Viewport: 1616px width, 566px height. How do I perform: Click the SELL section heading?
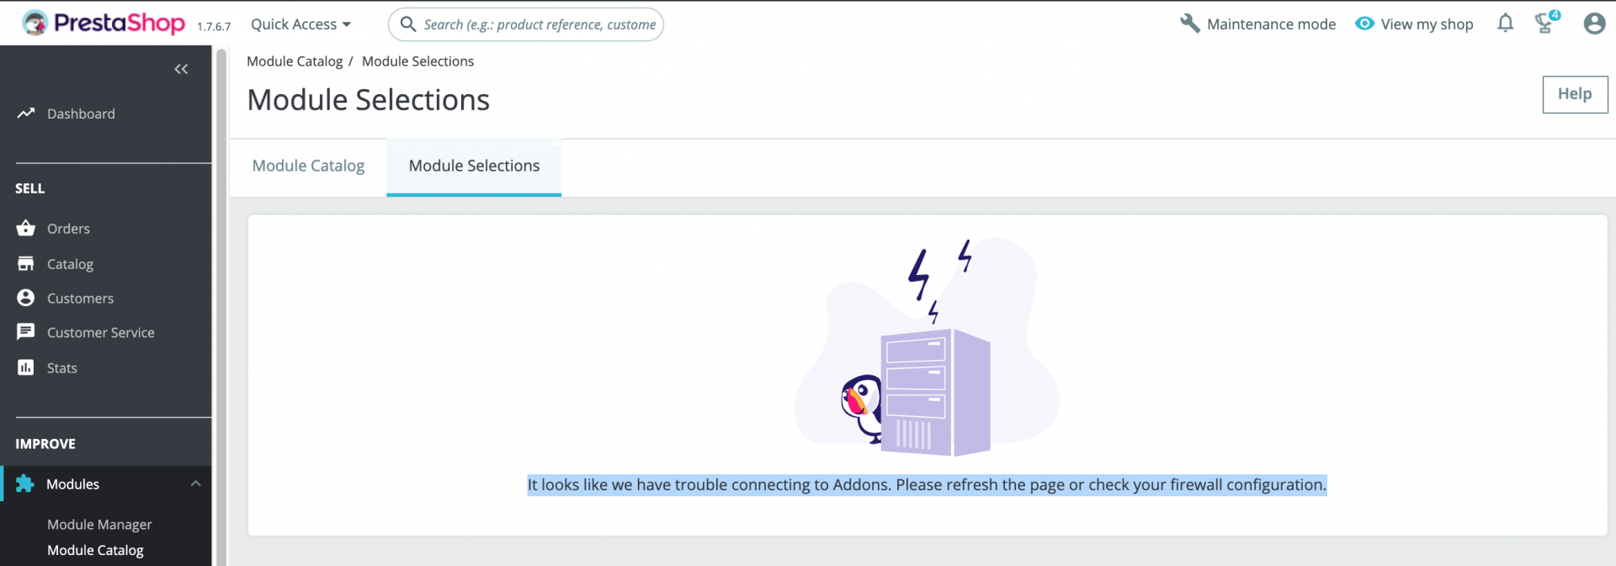pos(30,188)
